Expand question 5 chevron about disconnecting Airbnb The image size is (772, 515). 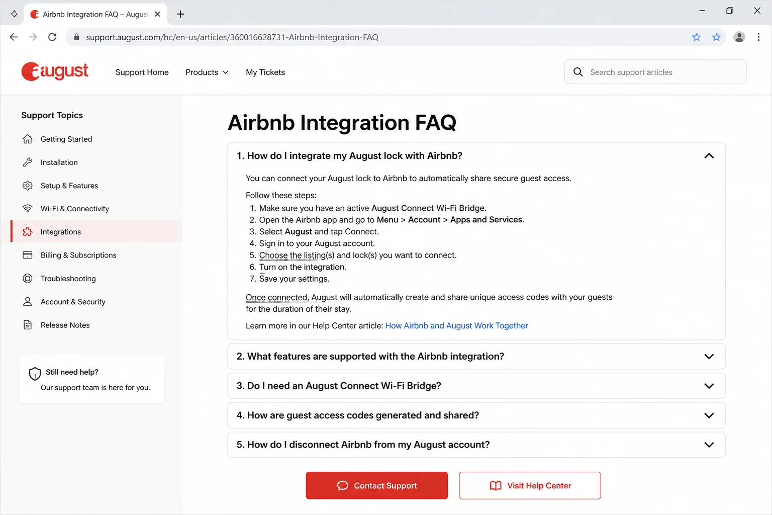click(709, 445)
